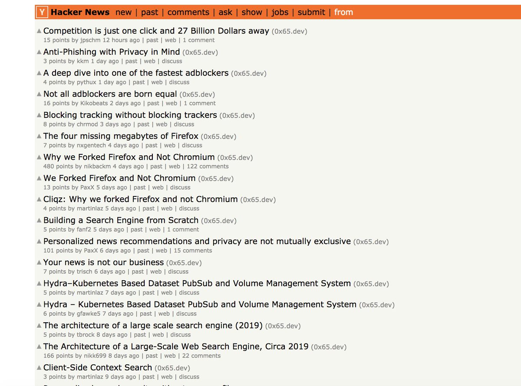Upvote 'Personalized news recommendations' story

tap(39, 242)
